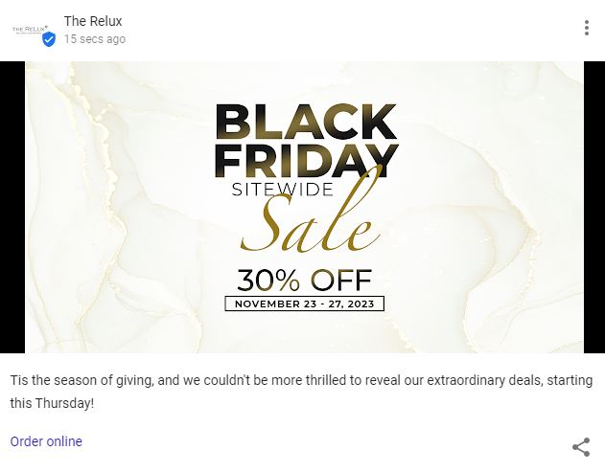Viewport: 605px width, 473px height.
Task: Click the words this Thursday! in the post
Action: click(53, 403)
